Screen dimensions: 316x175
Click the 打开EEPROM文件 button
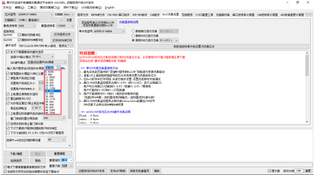tap(62, 40)
